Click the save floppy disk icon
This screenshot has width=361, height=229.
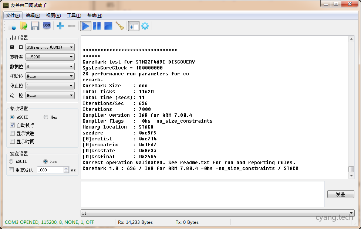pos(35,26)
